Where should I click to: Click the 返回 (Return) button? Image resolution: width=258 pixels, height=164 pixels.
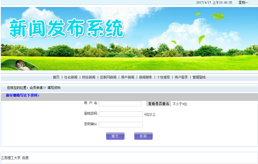coord(143,136)
